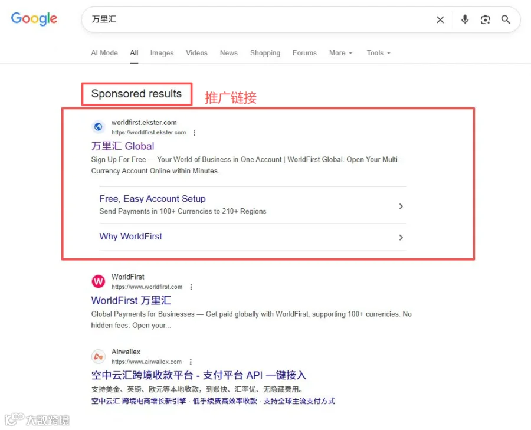Viewport: 531px width, 430px height.
Task: Click the https://worldfirst.ekster.com URL text
Action: pyautogui.click(x=149, y=133)
